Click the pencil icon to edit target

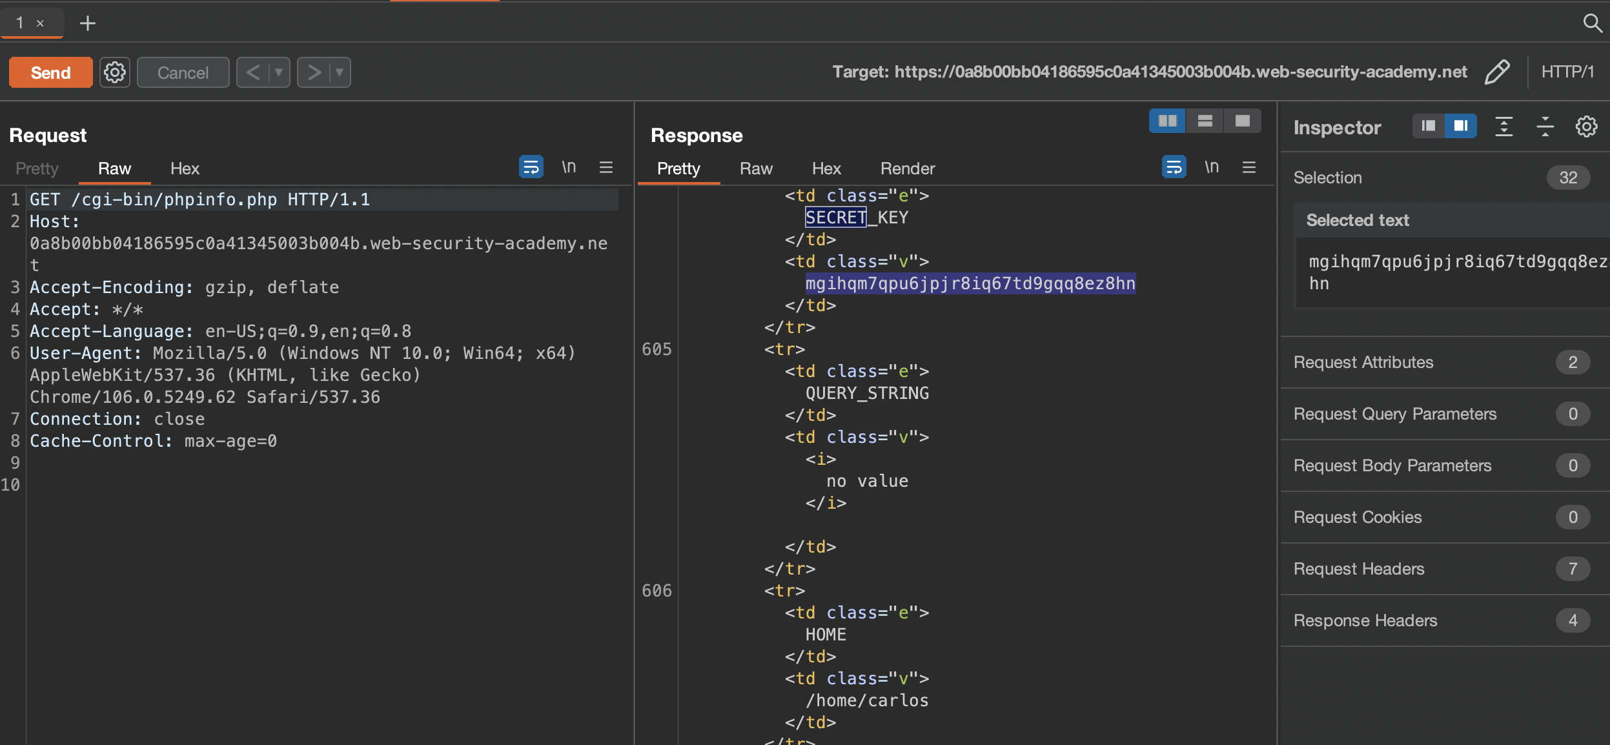[1497, 72]
